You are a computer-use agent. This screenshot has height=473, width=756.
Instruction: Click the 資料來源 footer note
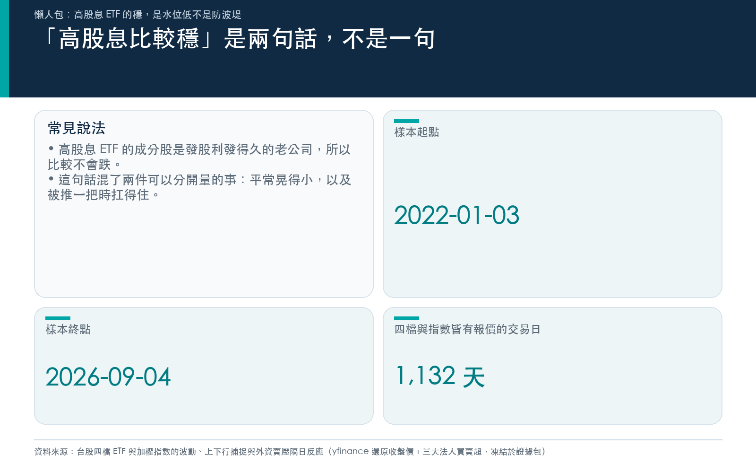click(290, 452)
